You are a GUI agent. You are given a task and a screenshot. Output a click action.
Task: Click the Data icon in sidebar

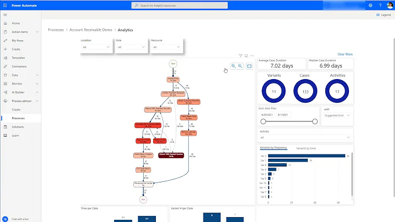5,75
